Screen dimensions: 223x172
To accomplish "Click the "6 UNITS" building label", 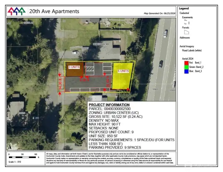I will pyautogui.click(x=123, y=71).
